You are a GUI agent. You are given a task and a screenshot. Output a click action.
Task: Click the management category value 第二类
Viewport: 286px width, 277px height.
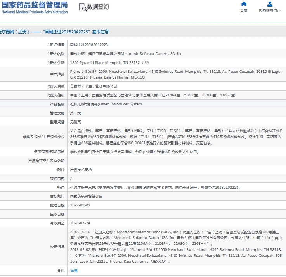[x=76, y=113]
